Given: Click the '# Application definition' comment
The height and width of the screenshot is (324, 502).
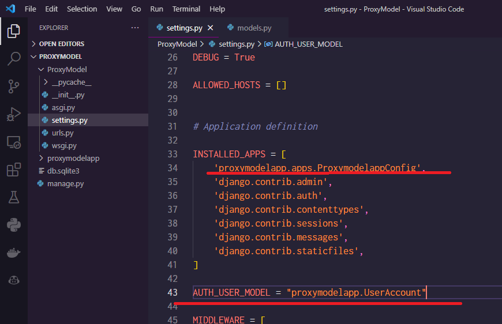Looking at the screenshot, I should 256,126.
